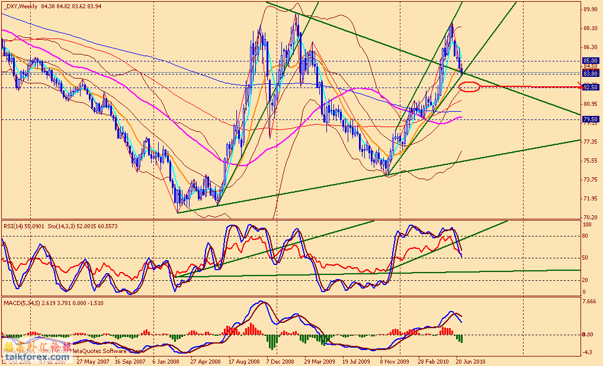The height and width of the screenshot is (366, 603).
Task: Click the 6 Jan 2008 date label
Action: coord(166,361)
